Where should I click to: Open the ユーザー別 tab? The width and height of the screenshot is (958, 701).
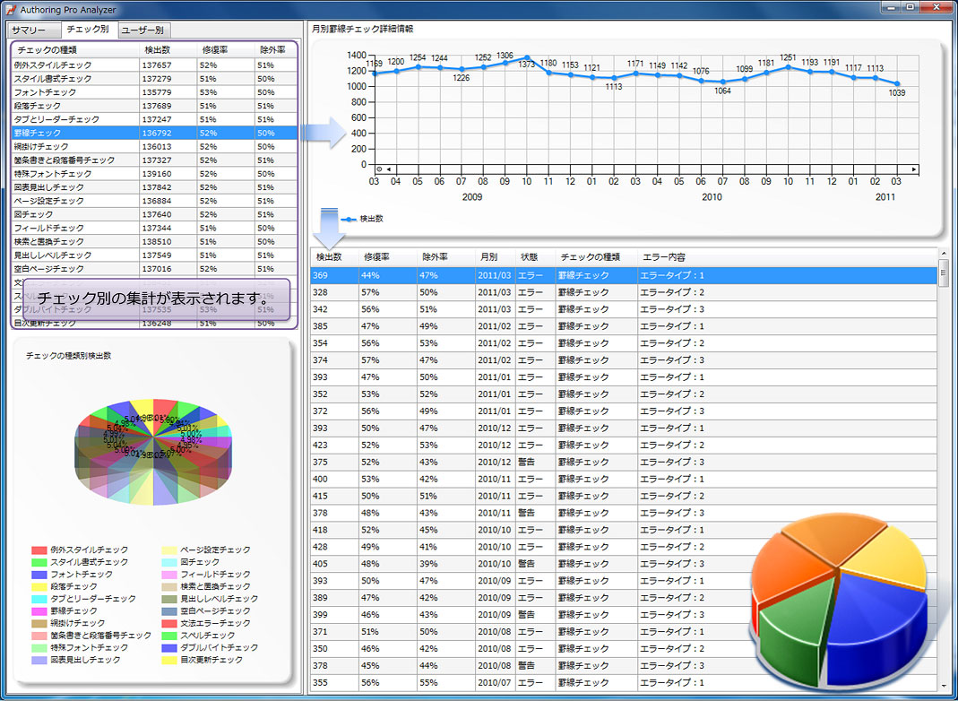coord(142,30)
